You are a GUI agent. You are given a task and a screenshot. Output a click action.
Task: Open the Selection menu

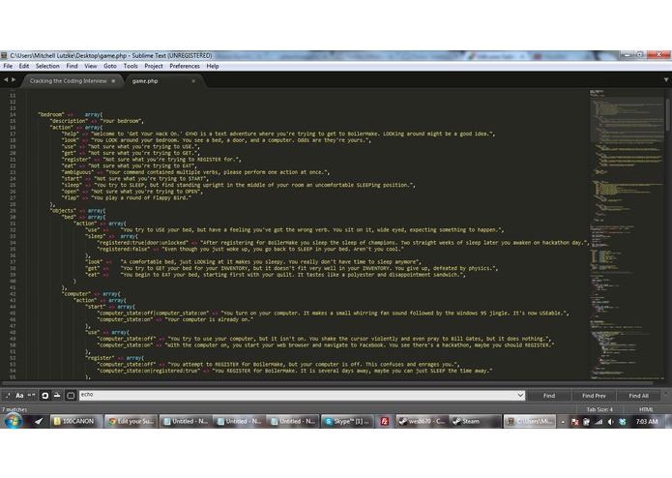tap(47, 66)
